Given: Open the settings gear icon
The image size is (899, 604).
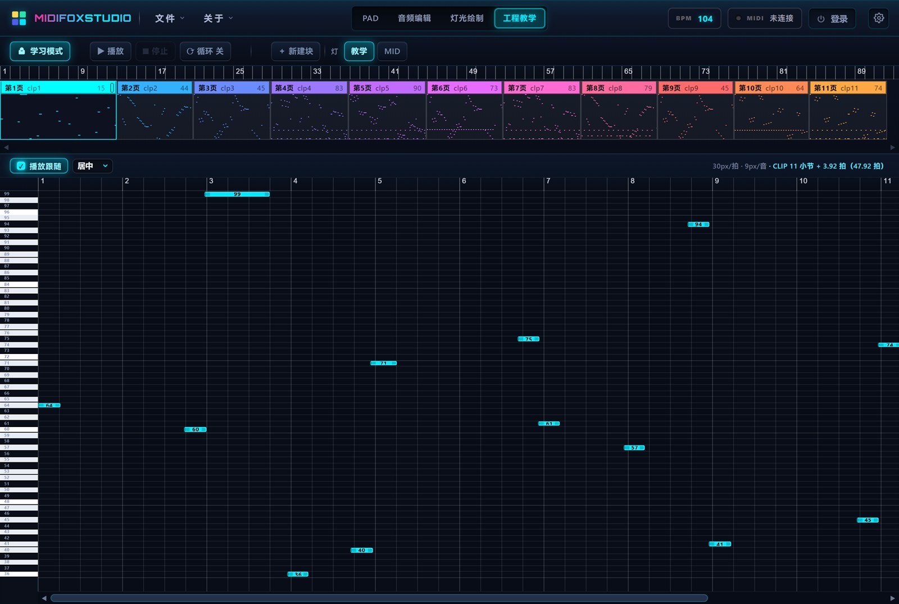Looking at the screenshot, I should click(x=879, y=18).
